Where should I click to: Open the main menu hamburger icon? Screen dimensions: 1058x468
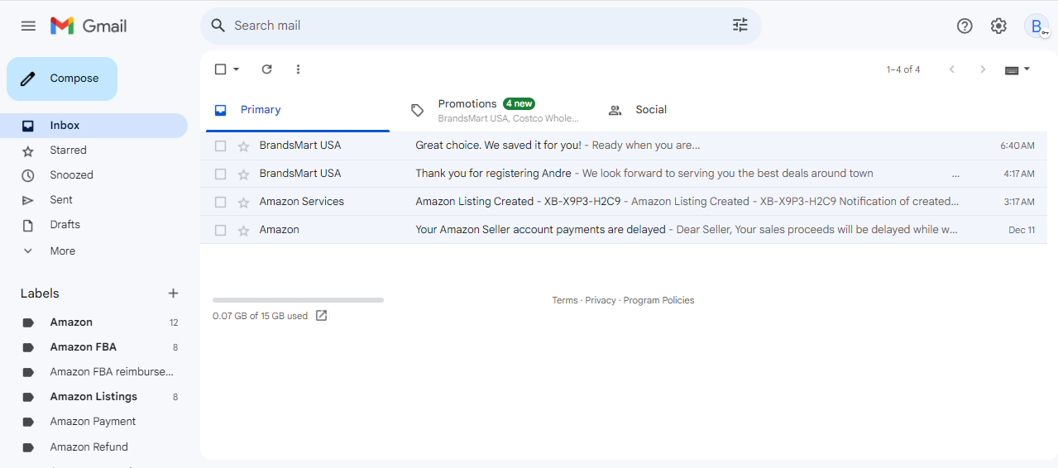point(28,26)
